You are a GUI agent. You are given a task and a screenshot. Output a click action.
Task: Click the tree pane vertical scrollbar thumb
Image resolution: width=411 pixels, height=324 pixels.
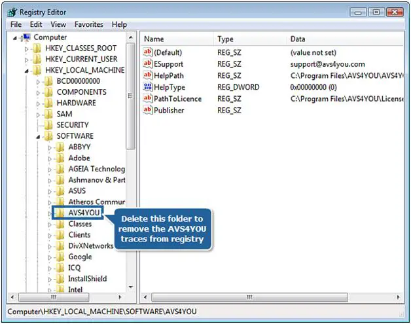point(130,96)
